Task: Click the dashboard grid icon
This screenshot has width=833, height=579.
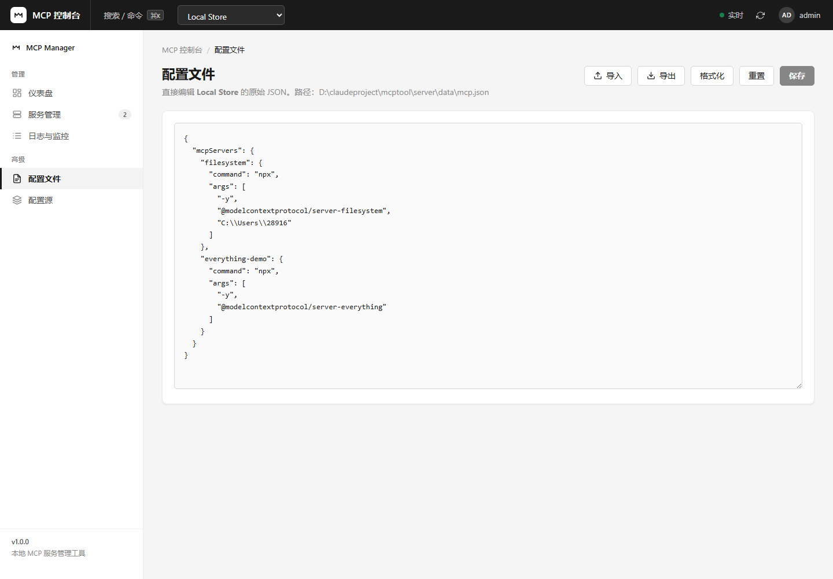Action: coord(17,93)
